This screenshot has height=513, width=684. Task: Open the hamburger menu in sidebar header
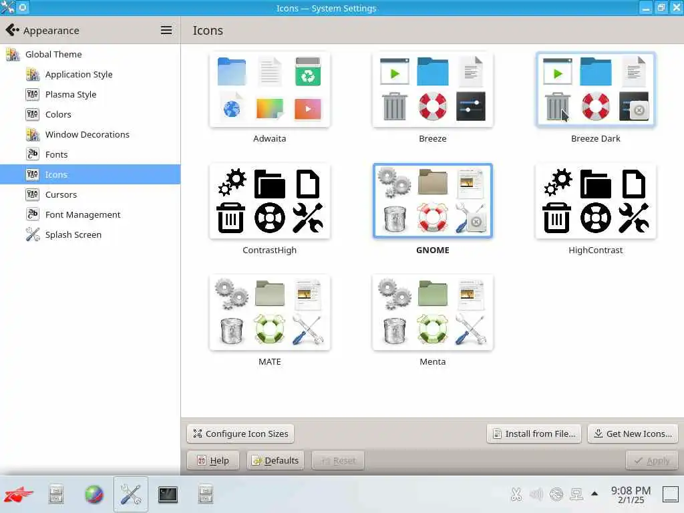(x=166, y=30)
